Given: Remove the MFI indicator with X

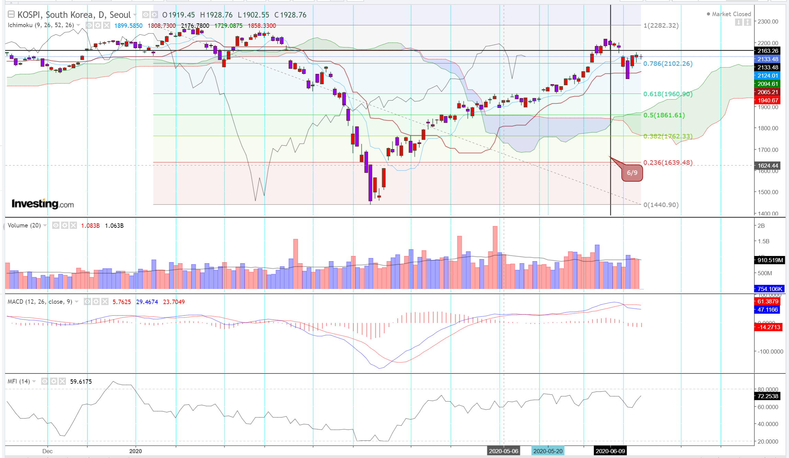Looking at the screenshot, I should (62, 381).
